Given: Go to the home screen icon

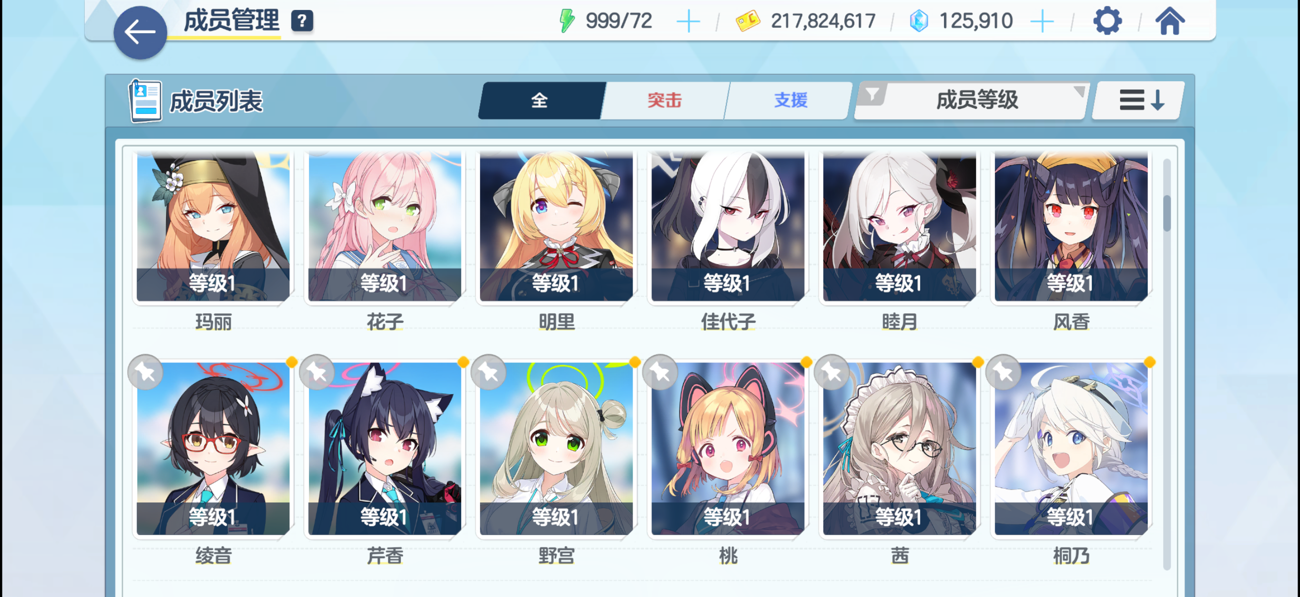Looking at the screenshot, I should coord(1170,21).
